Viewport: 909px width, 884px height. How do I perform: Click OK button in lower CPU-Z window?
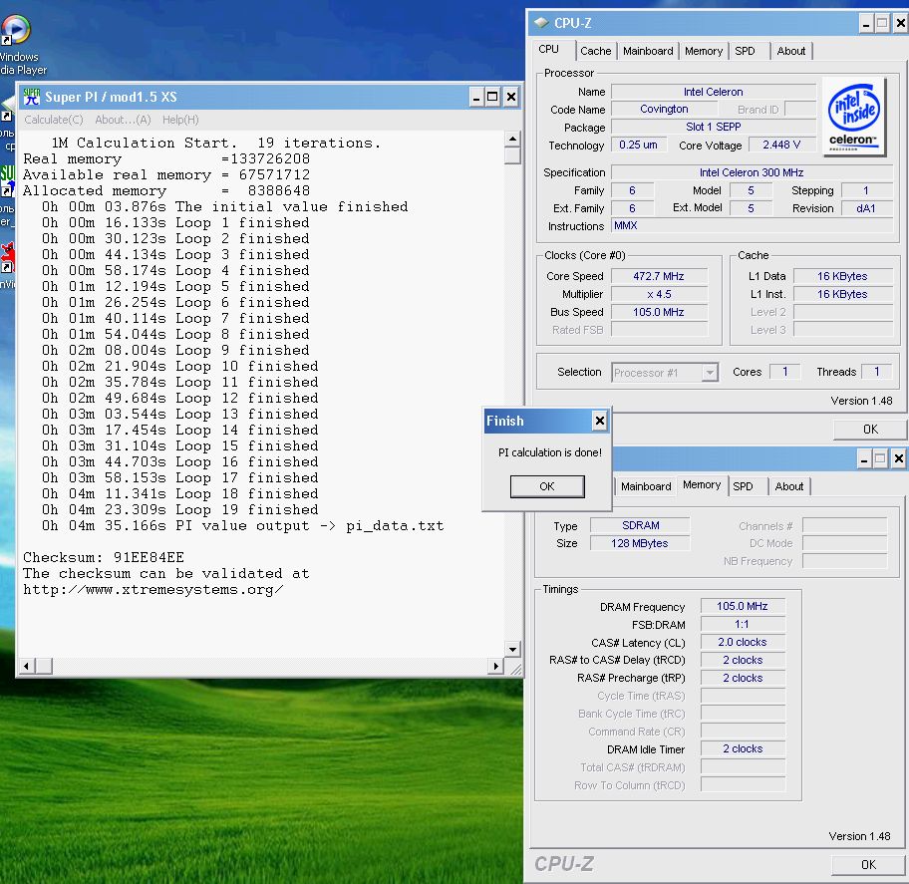[868, 864]
